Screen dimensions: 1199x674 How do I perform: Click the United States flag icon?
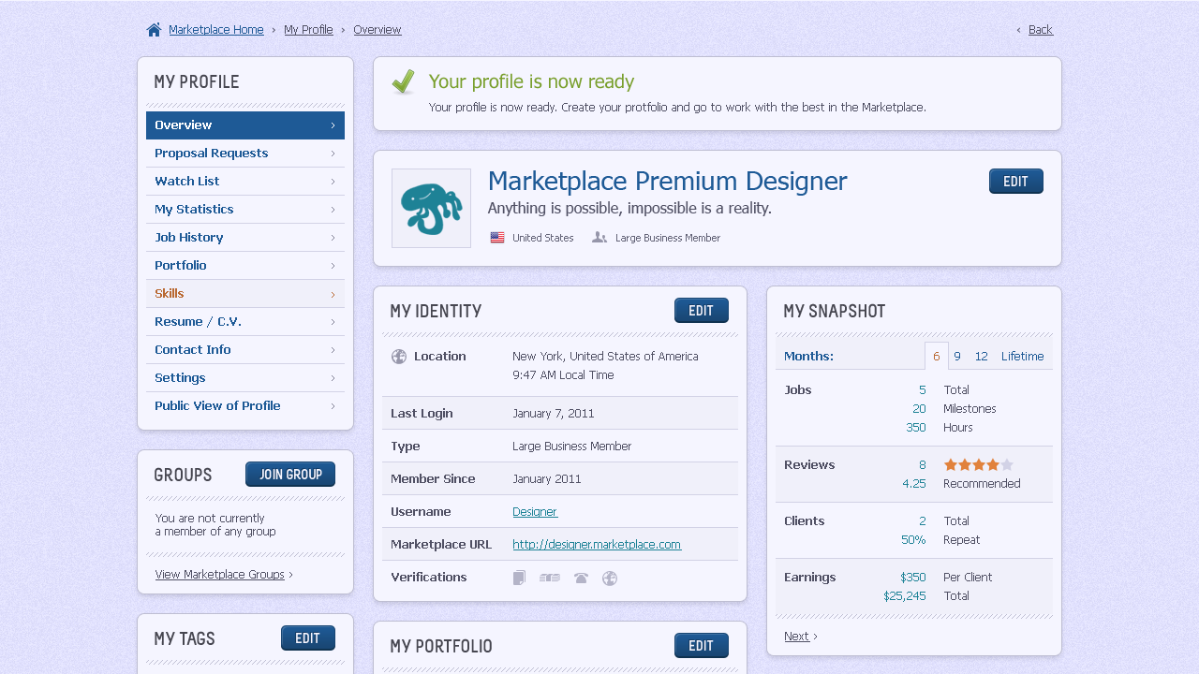(497, 237)
